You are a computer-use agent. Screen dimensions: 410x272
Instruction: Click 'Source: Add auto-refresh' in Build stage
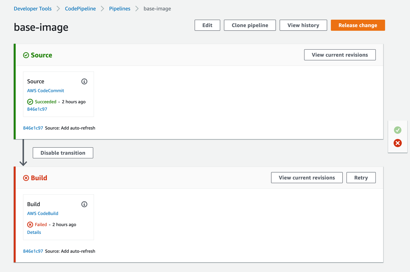(70, 251)
